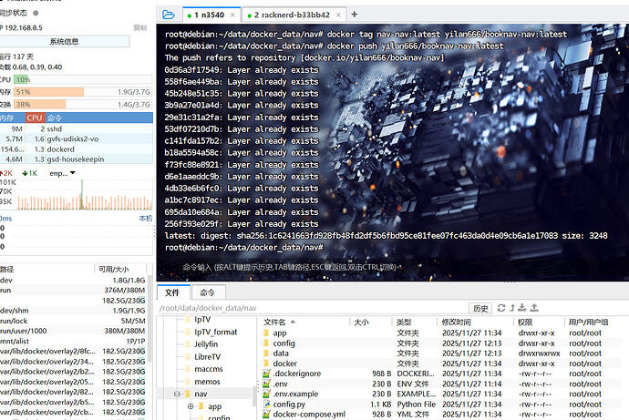Image resolution: width=629 pixels, height=420 pixels.
Task: Sort processes by 内存 column
Action: tap(12, 118)
